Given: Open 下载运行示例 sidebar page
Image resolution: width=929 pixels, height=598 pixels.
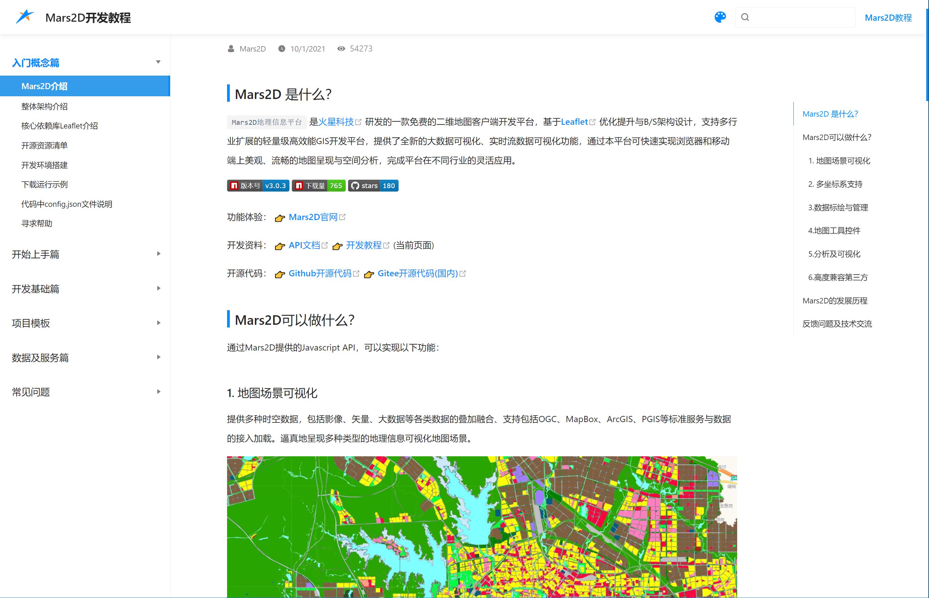Looking at the screenshot, I should click(44, 184).
